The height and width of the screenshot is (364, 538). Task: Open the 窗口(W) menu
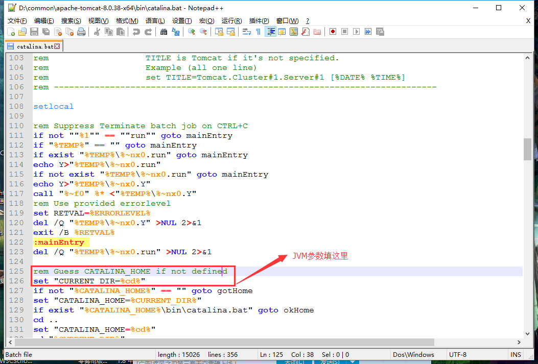(288, 21)
